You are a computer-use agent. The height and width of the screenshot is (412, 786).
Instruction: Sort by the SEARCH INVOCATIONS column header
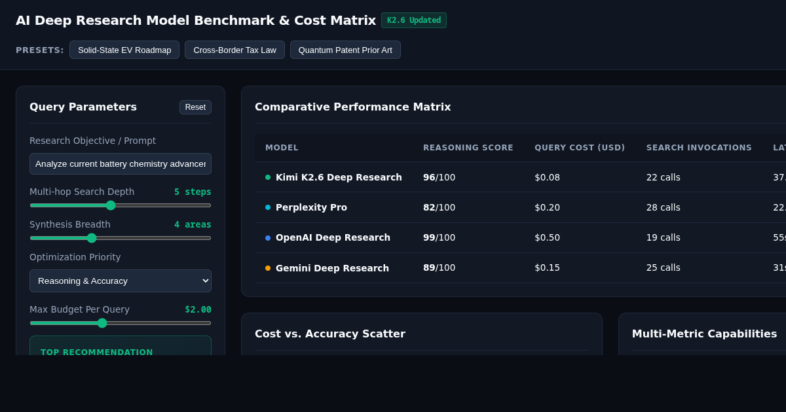(699, 148)
